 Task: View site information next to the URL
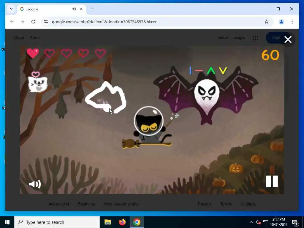click(46, 22)
